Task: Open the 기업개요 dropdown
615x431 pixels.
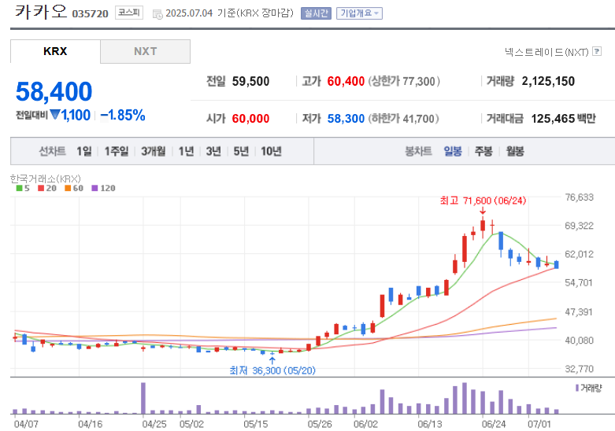Action: pyautogui.click(x=359, y=13)
